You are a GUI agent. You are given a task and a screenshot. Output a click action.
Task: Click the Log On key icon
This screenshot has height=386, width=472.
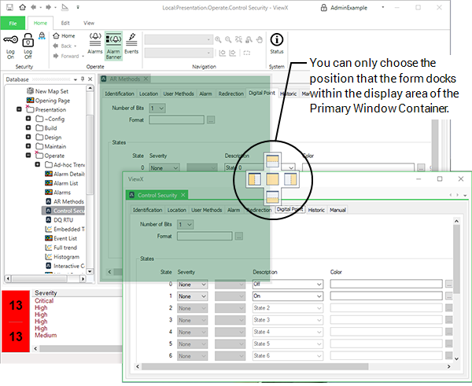pos(11,40)
